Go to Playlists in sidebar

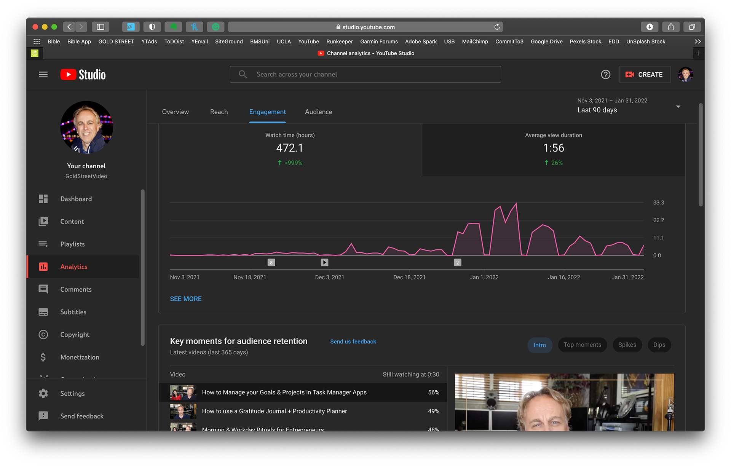tap(72, 244)
